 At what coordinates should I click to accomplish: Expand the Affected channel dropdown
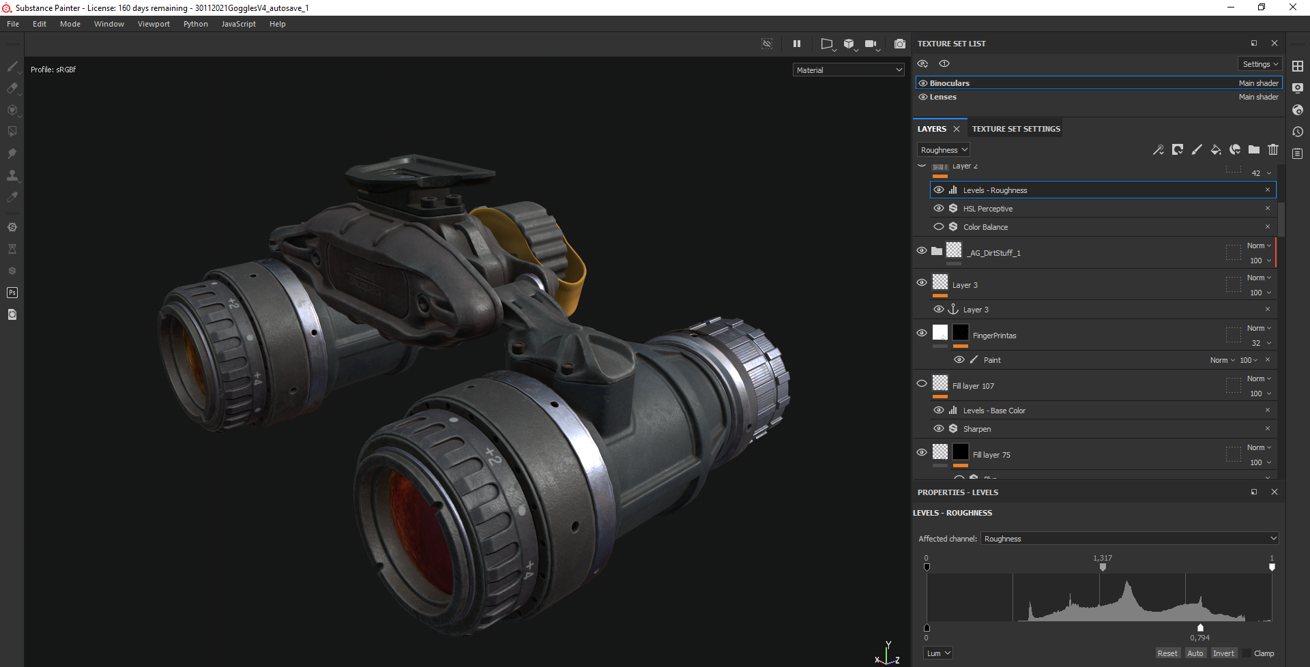click(1129, 539)
